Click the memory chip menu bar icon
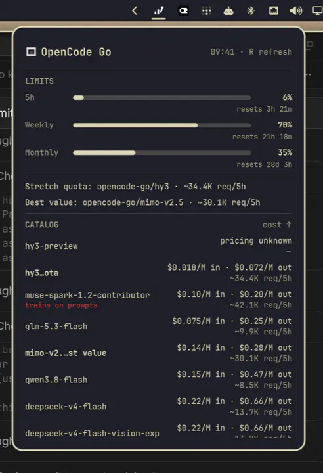The image size is (323, 473). 274,11
